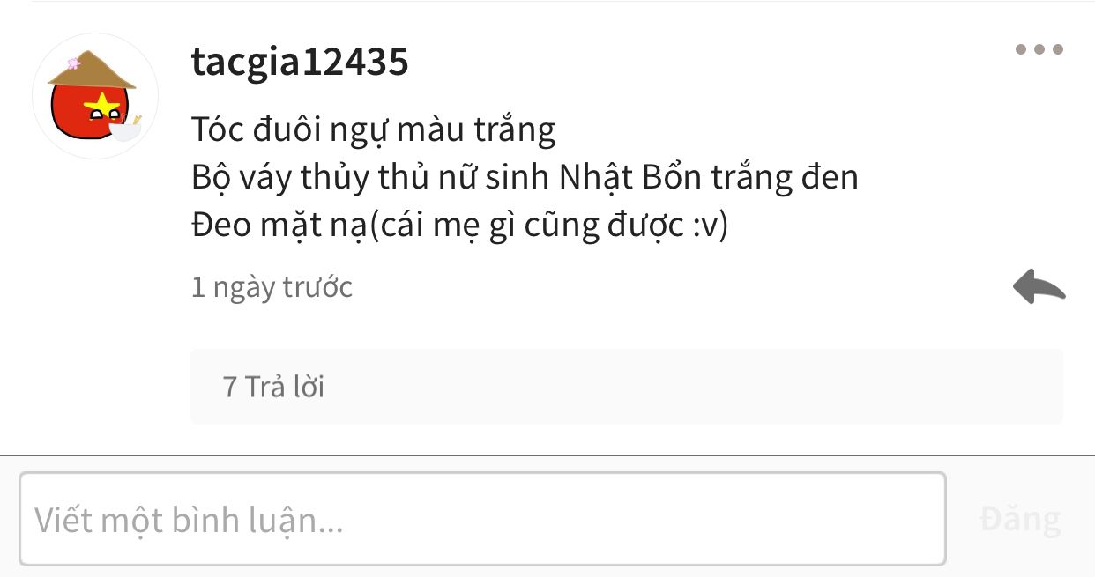Click the conical hat in the avatar
This screenshot has height=577, width=1095.
91,70
